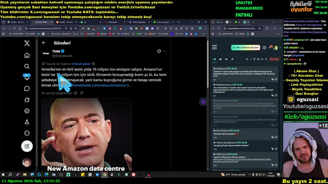Viewport: 328px width, 184px height.
Task: Expand tab search dropdown in X window
Action: 4,22
